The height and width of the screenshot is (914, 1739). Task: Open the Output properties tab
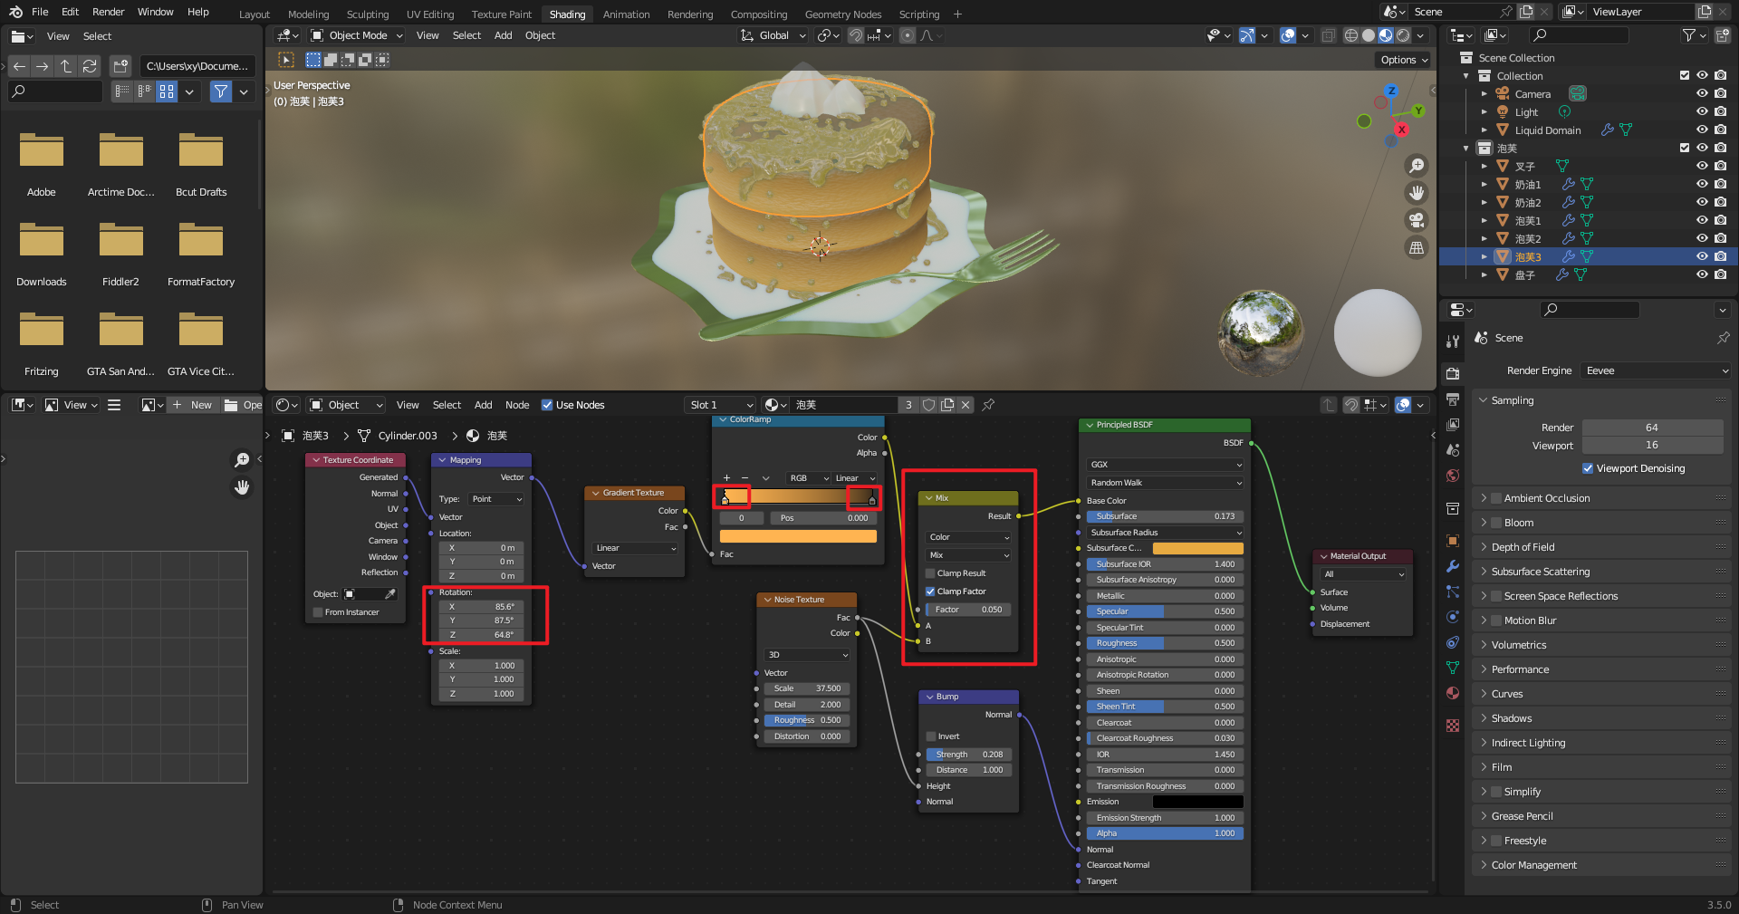click(x=1453, y=399)
